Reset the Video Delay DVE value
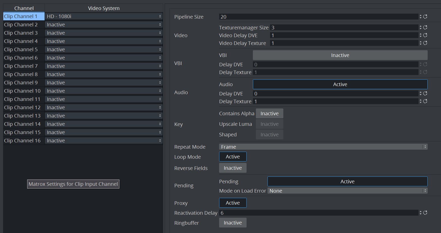The width and height of the screenshot is (441, 233). [x=425, y=35]
